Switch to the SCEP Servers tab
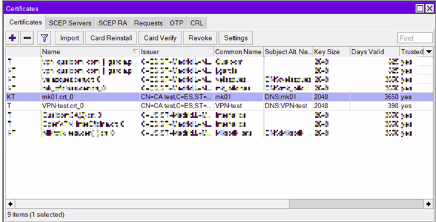The image size is (436, 222). [x=70, y=23]
